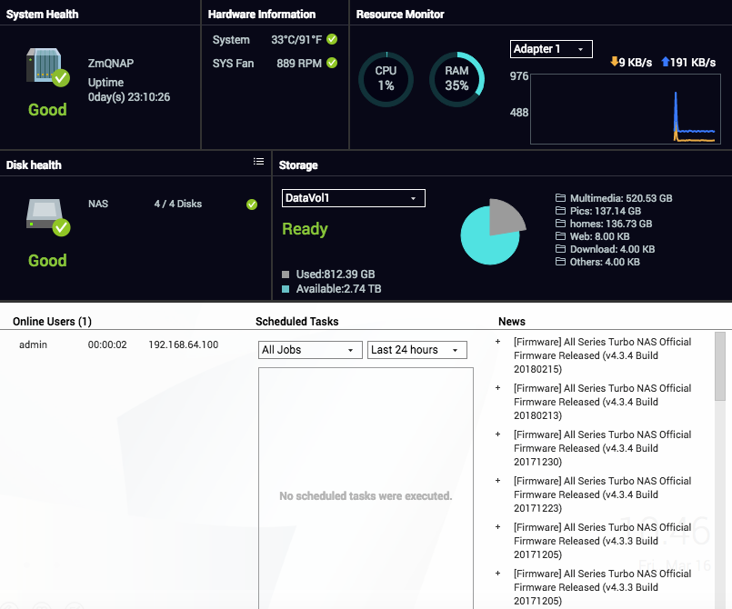Click the Available:2.74 TB label
732x609 pixels.
[x=338, y=289]
